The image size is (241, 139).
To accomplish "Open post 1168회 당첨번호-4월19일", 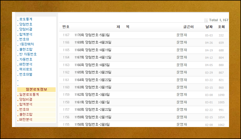I will (93, 50).
